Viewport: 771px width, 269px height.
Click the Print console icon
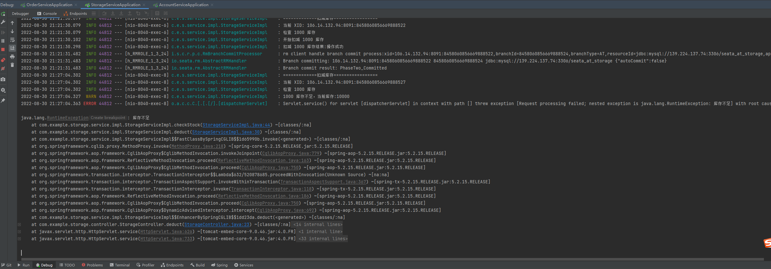tap(12, 57)
